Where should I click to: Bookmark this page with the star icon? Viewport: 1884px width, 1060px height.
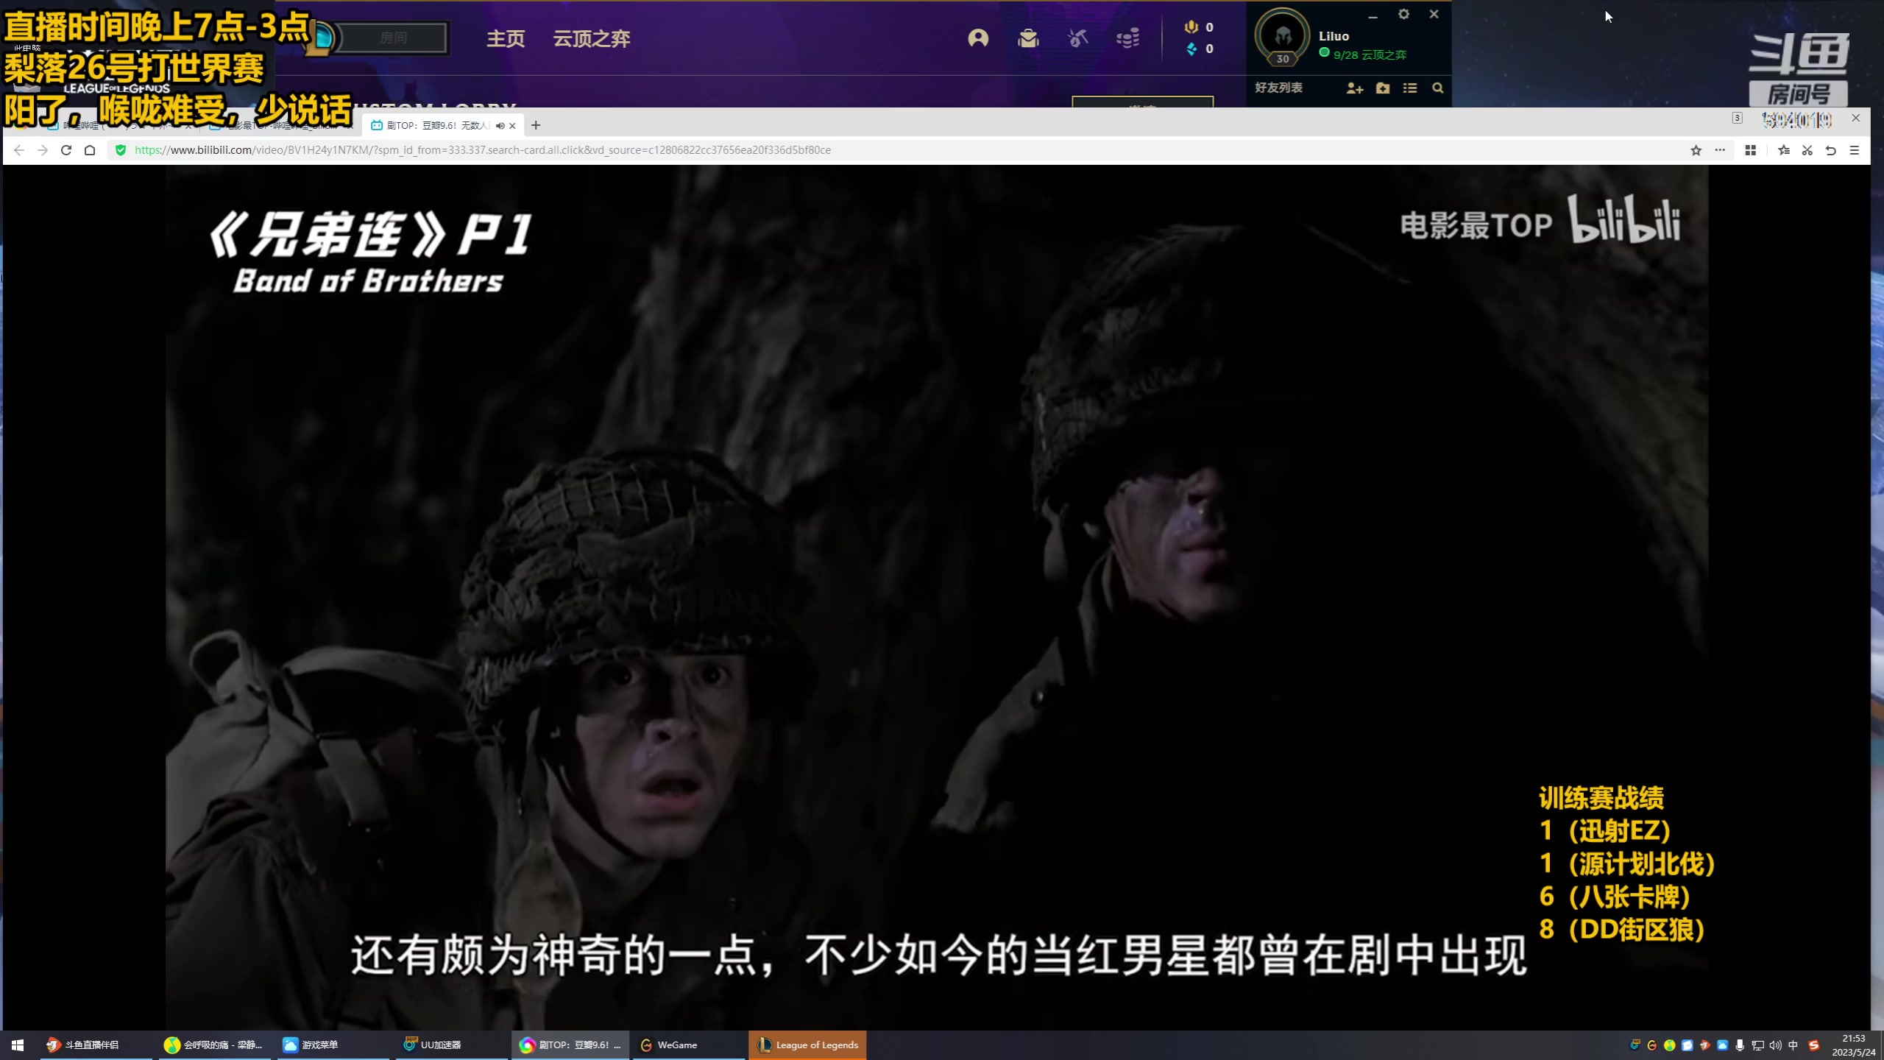[1696, 150]
